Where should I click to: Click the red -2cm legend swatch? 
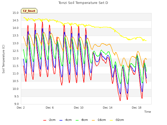click(x=45, y=120)
